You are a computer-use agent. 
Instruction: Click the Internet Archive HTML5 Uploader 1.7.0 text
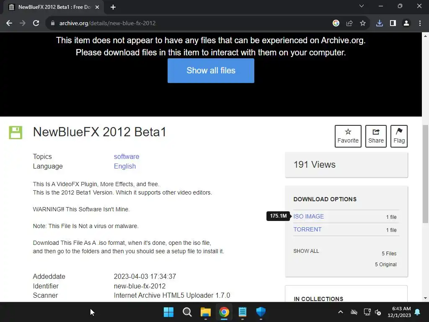pyautogui.click(x=172, y=296)
